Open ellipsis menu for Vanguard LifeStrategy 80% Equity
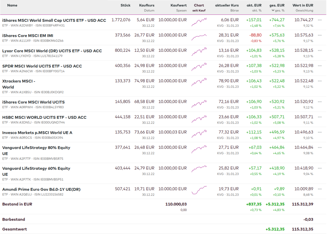The image size is (327, 234). 319,148
